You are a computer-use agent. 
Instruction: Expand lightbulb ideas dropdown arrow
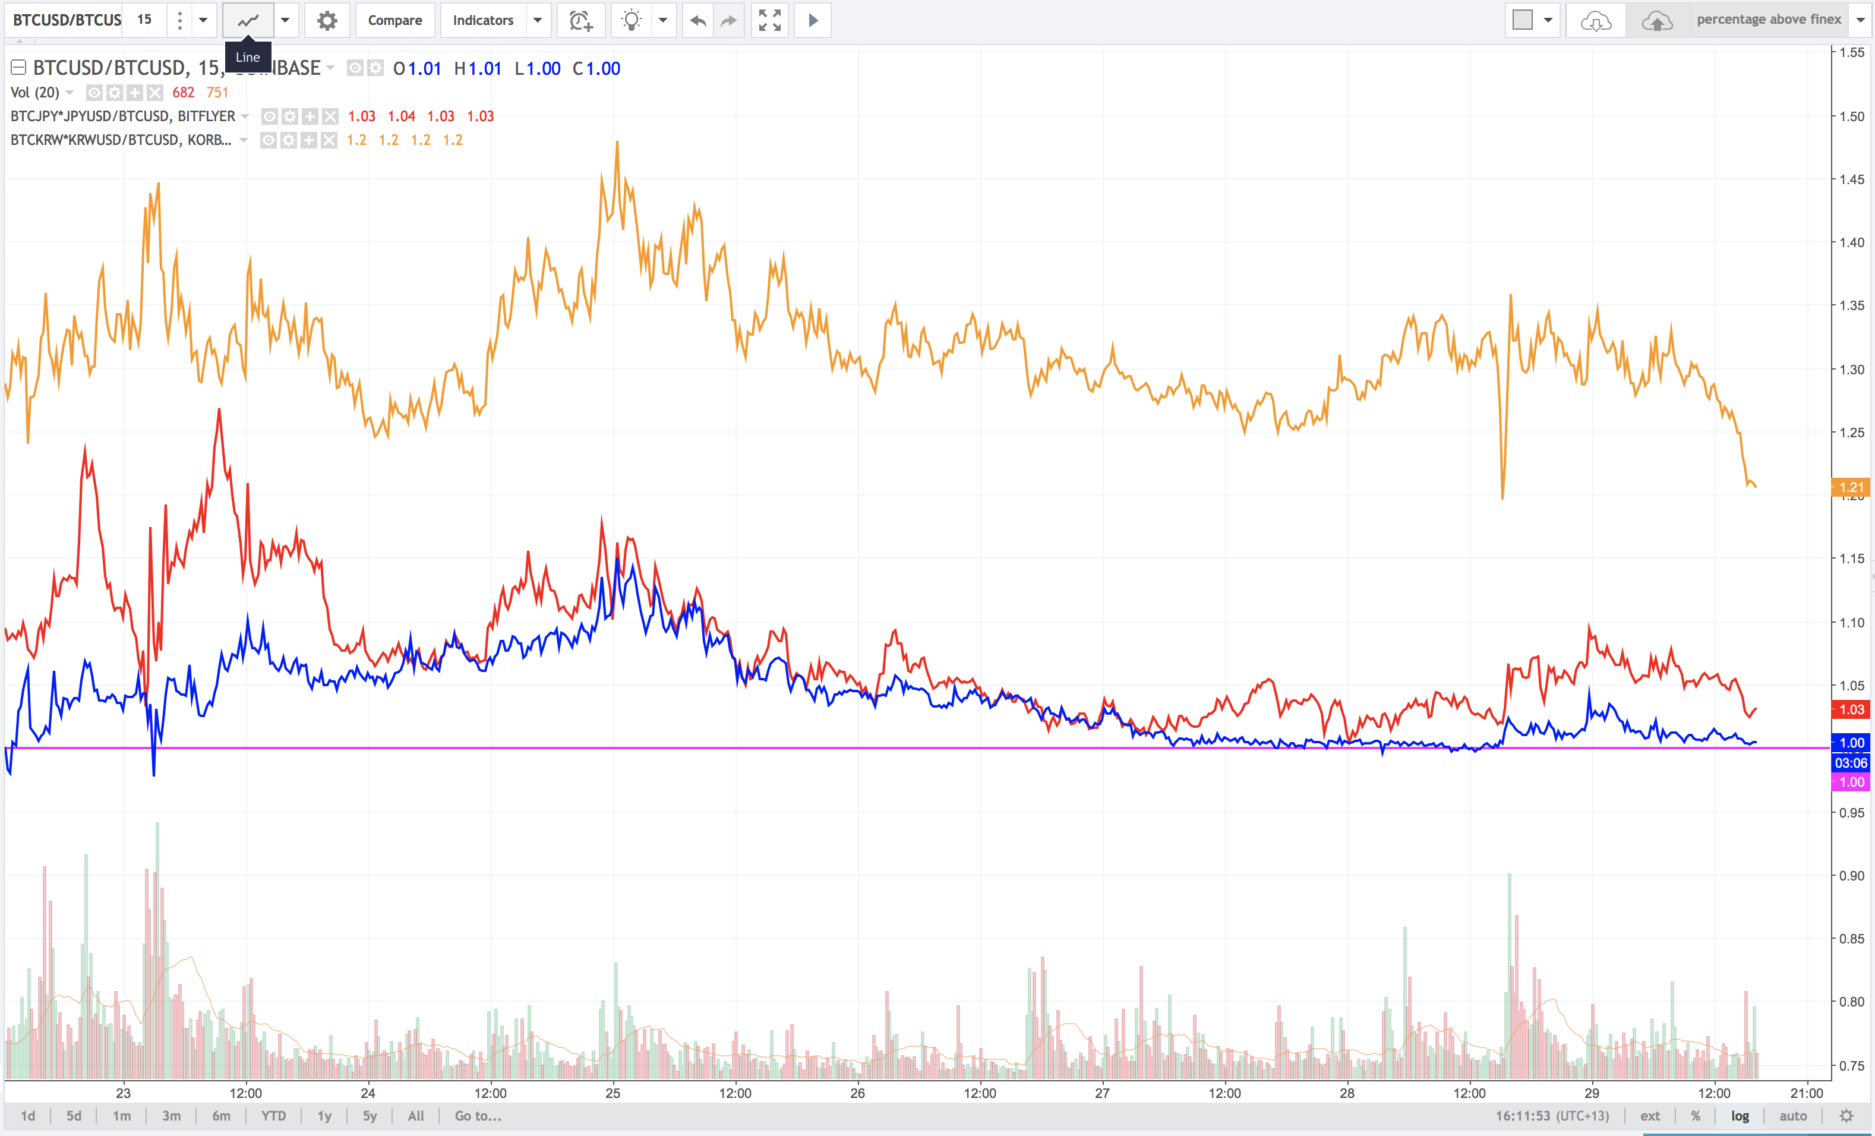point(663,21)
